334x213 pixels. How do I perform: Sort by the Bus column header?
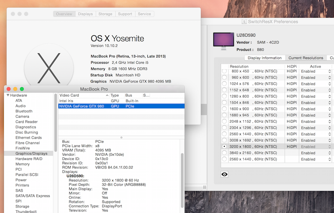[x=129, y=95]
